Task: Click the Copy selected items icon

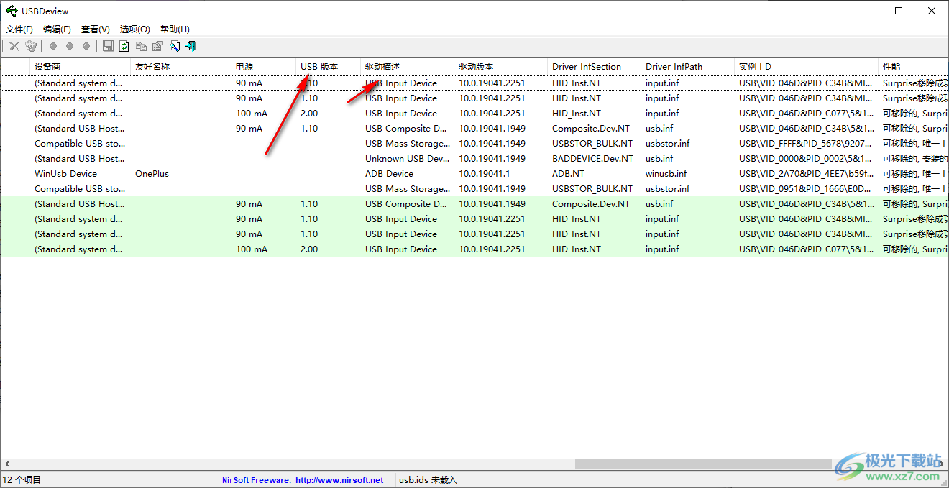Action: [x=141, y=47]
